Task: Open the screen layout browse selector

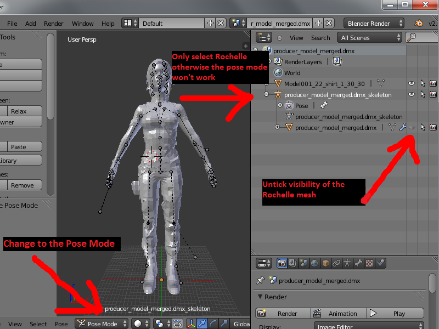Action: click(131, 23)
